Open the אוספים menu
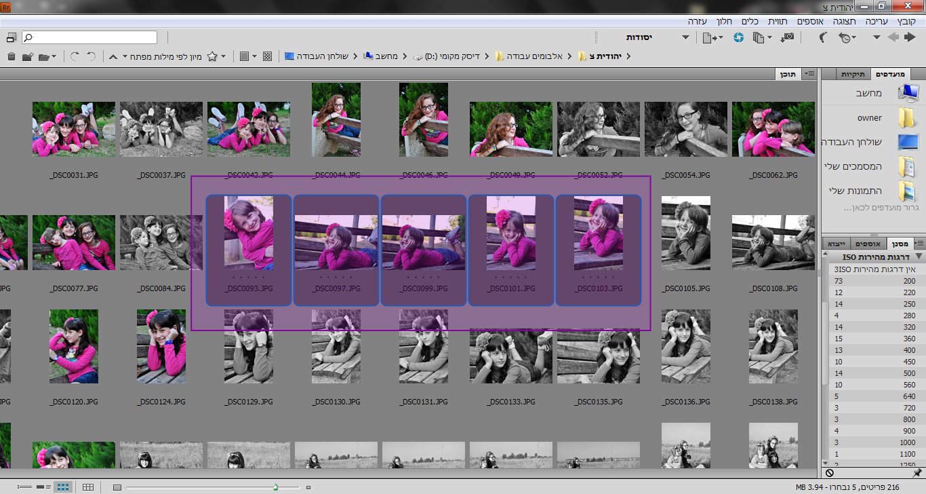 click(x=810, y=22)
